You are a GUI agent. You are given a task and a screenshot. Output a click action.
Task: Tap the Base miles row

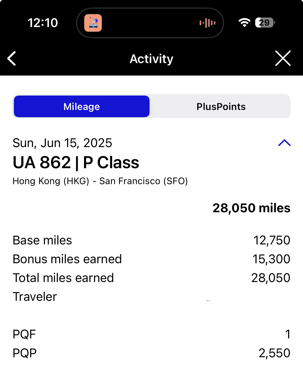click(x=151, y=240)
